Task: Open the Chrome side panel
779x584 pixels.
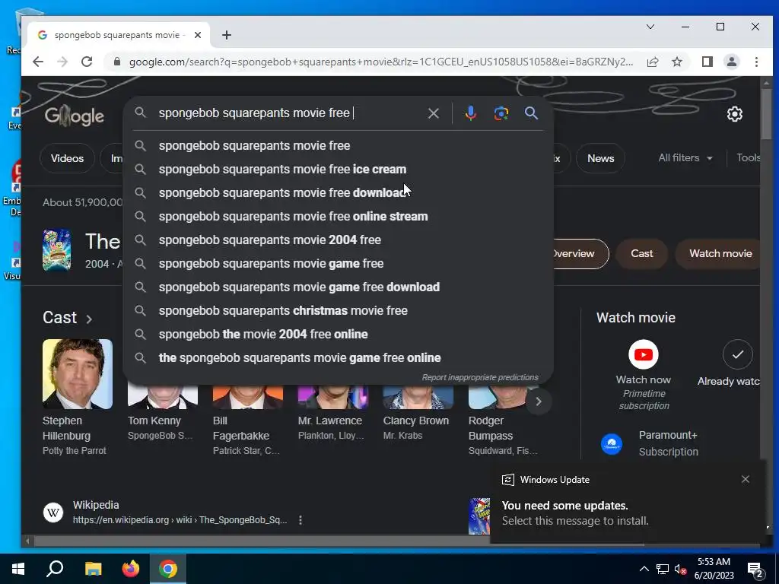Action: point(707,62)
